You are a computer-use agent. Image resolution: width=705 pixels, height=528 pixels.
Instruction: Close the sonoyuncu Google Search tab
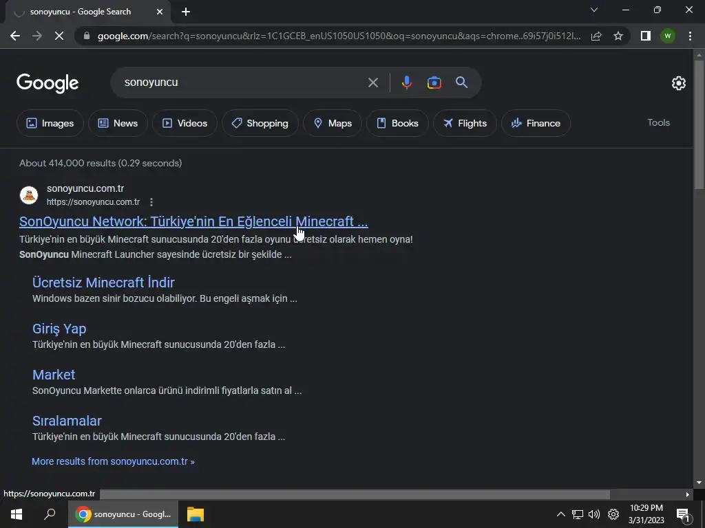click(160, 12)
